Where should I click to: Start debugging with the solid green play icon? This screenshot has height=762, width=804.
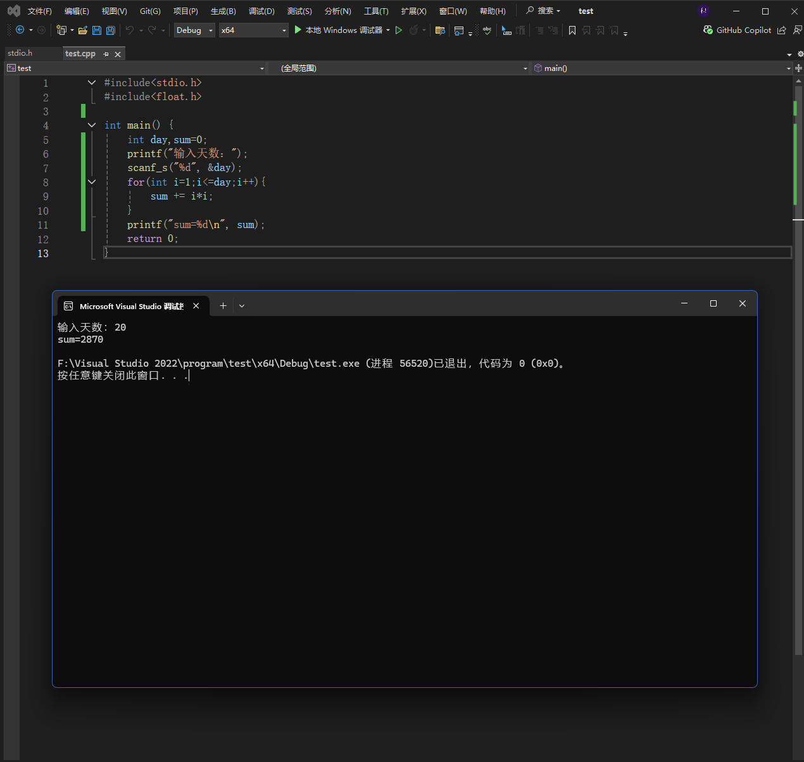[x=298, y=30]
